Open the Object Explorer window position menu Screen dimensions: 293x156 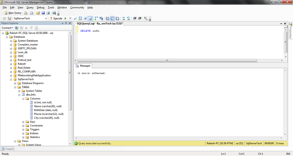pos(62,23)
